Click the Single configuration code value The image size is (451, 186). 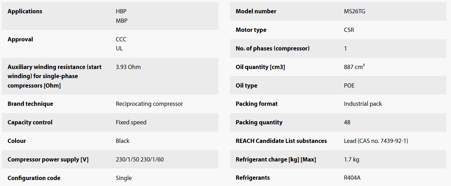[123, 178]
